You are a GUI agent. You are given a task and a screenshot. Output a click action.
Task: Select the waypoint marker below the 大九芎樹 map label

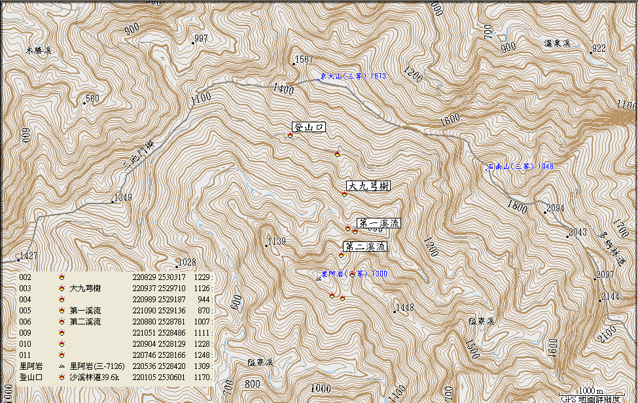pos(344,194)
